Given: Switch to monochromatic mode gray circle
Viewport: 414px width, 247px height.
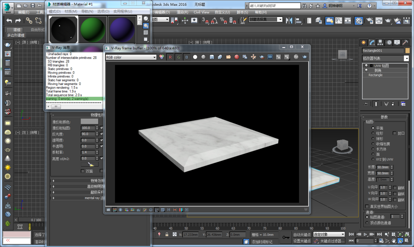Looking at the screenshot, I should pyautogui.click(x=203, y=57).
